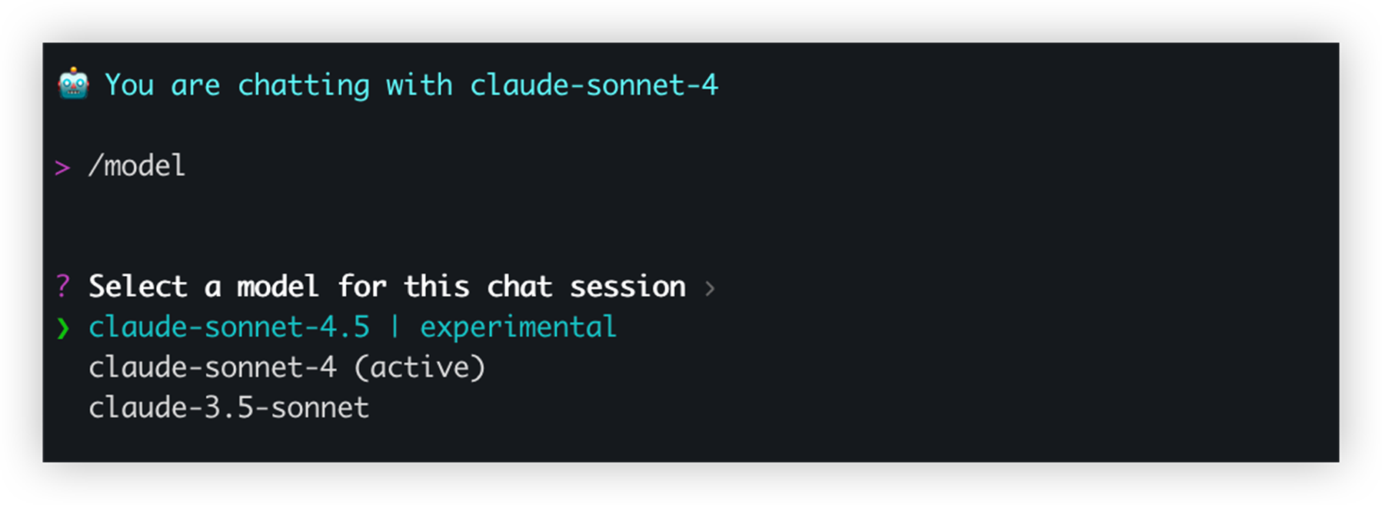Click the "3.5" version number in last option
Image resolution: width=1382 pixels, height=505 pixels.
coord(228,407)
